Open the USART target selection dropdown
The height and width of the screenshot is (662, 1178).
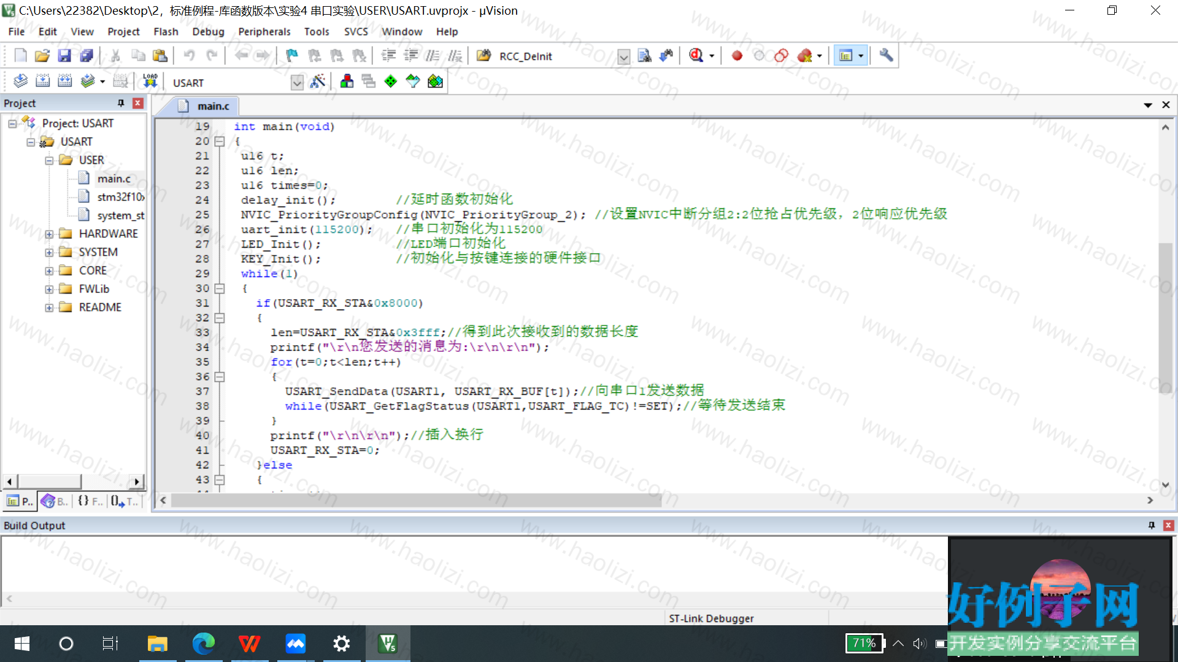pyautogui.click(x=297, y=82)
